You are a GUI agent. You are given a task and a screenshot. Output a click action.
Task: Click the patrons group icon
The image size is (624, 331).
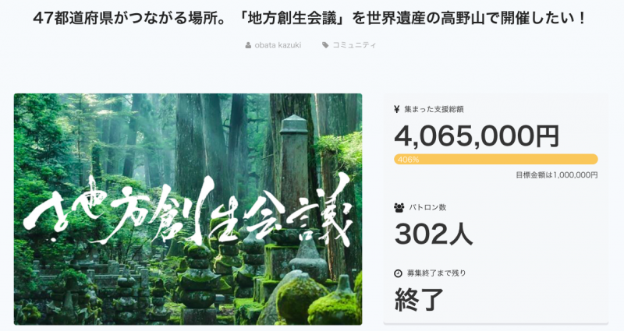click(x=399, y=207)
